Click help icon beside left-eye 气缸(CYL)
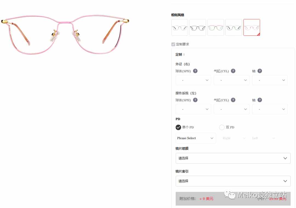Screen dimensions: 296x208 pyautogui.click(x=233, y=100)
